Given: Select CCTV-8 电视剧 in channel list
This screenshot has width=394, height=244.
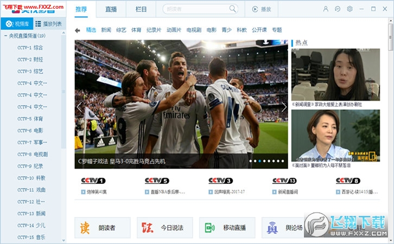Looking at the screenshot, I should pyautogui.click(x=33, y=154).
